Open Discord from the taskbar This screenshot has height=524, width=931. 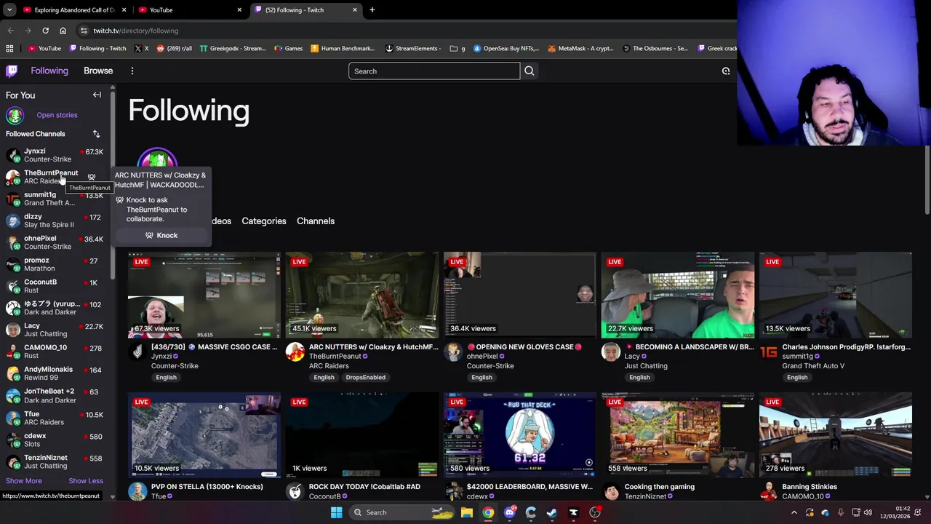point(509,512)
